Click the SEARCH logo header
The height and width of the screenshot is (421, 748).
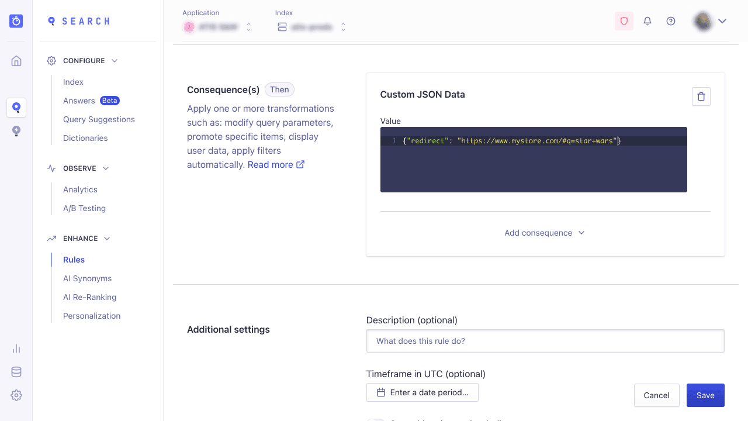pyautogui.click(x=79, y=21)
